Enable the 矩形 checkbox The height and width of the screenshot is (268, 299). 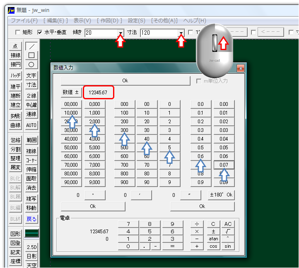click(x=17, y=32)
